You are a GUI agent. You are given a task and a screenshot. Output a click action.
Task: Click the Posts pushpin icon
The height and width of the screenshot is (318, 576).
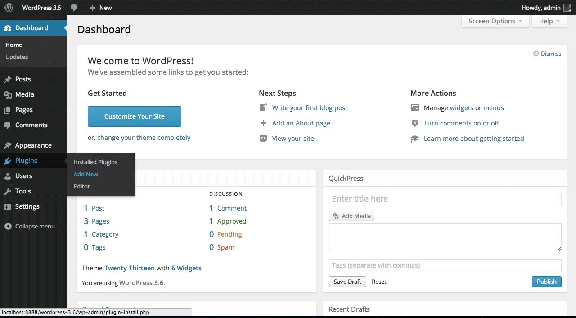coord(8,79)
